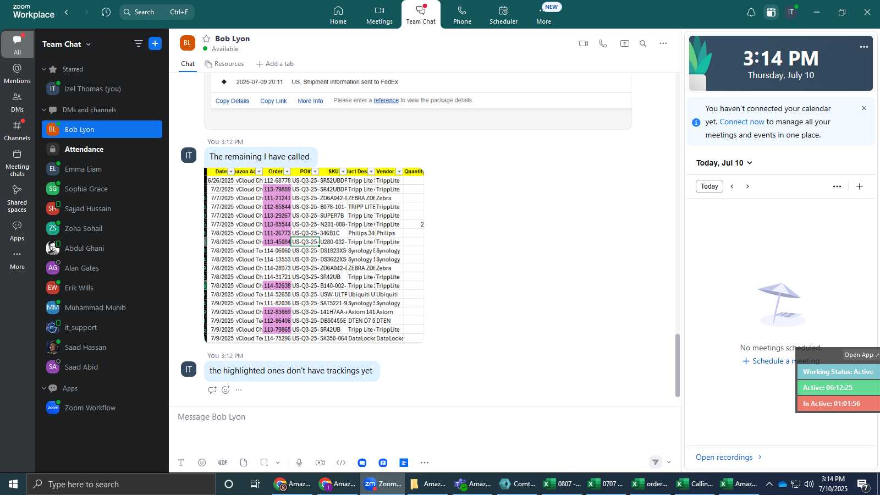Click the Message Bob Lyon input field

424,417
